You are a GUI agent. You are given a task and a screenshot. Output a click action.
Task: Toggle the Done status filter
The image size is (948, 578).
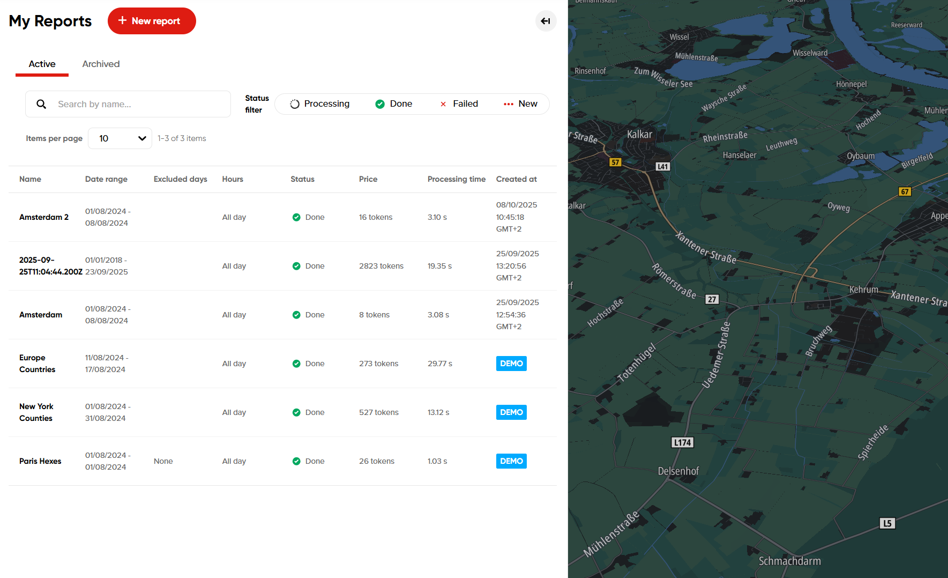pyautogui.click(x=394, y=104)
